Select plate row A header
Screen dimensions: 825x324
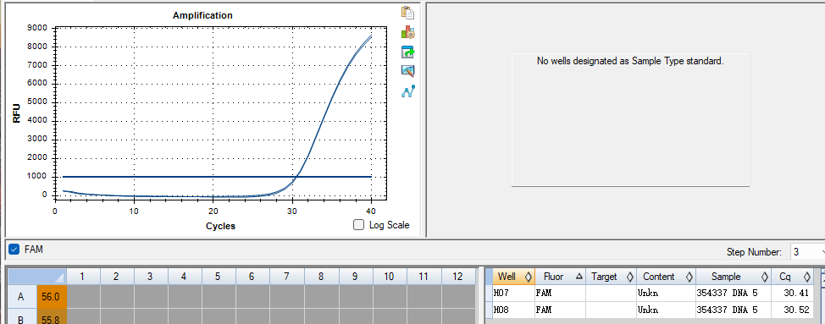tap(21, 297)
